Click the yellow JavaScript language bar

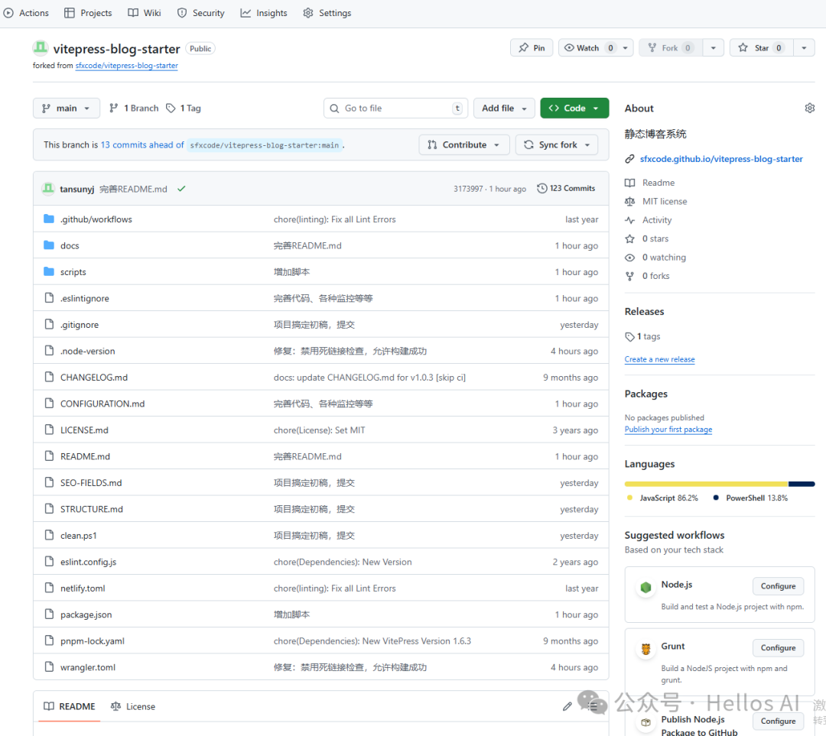point(705,484)
